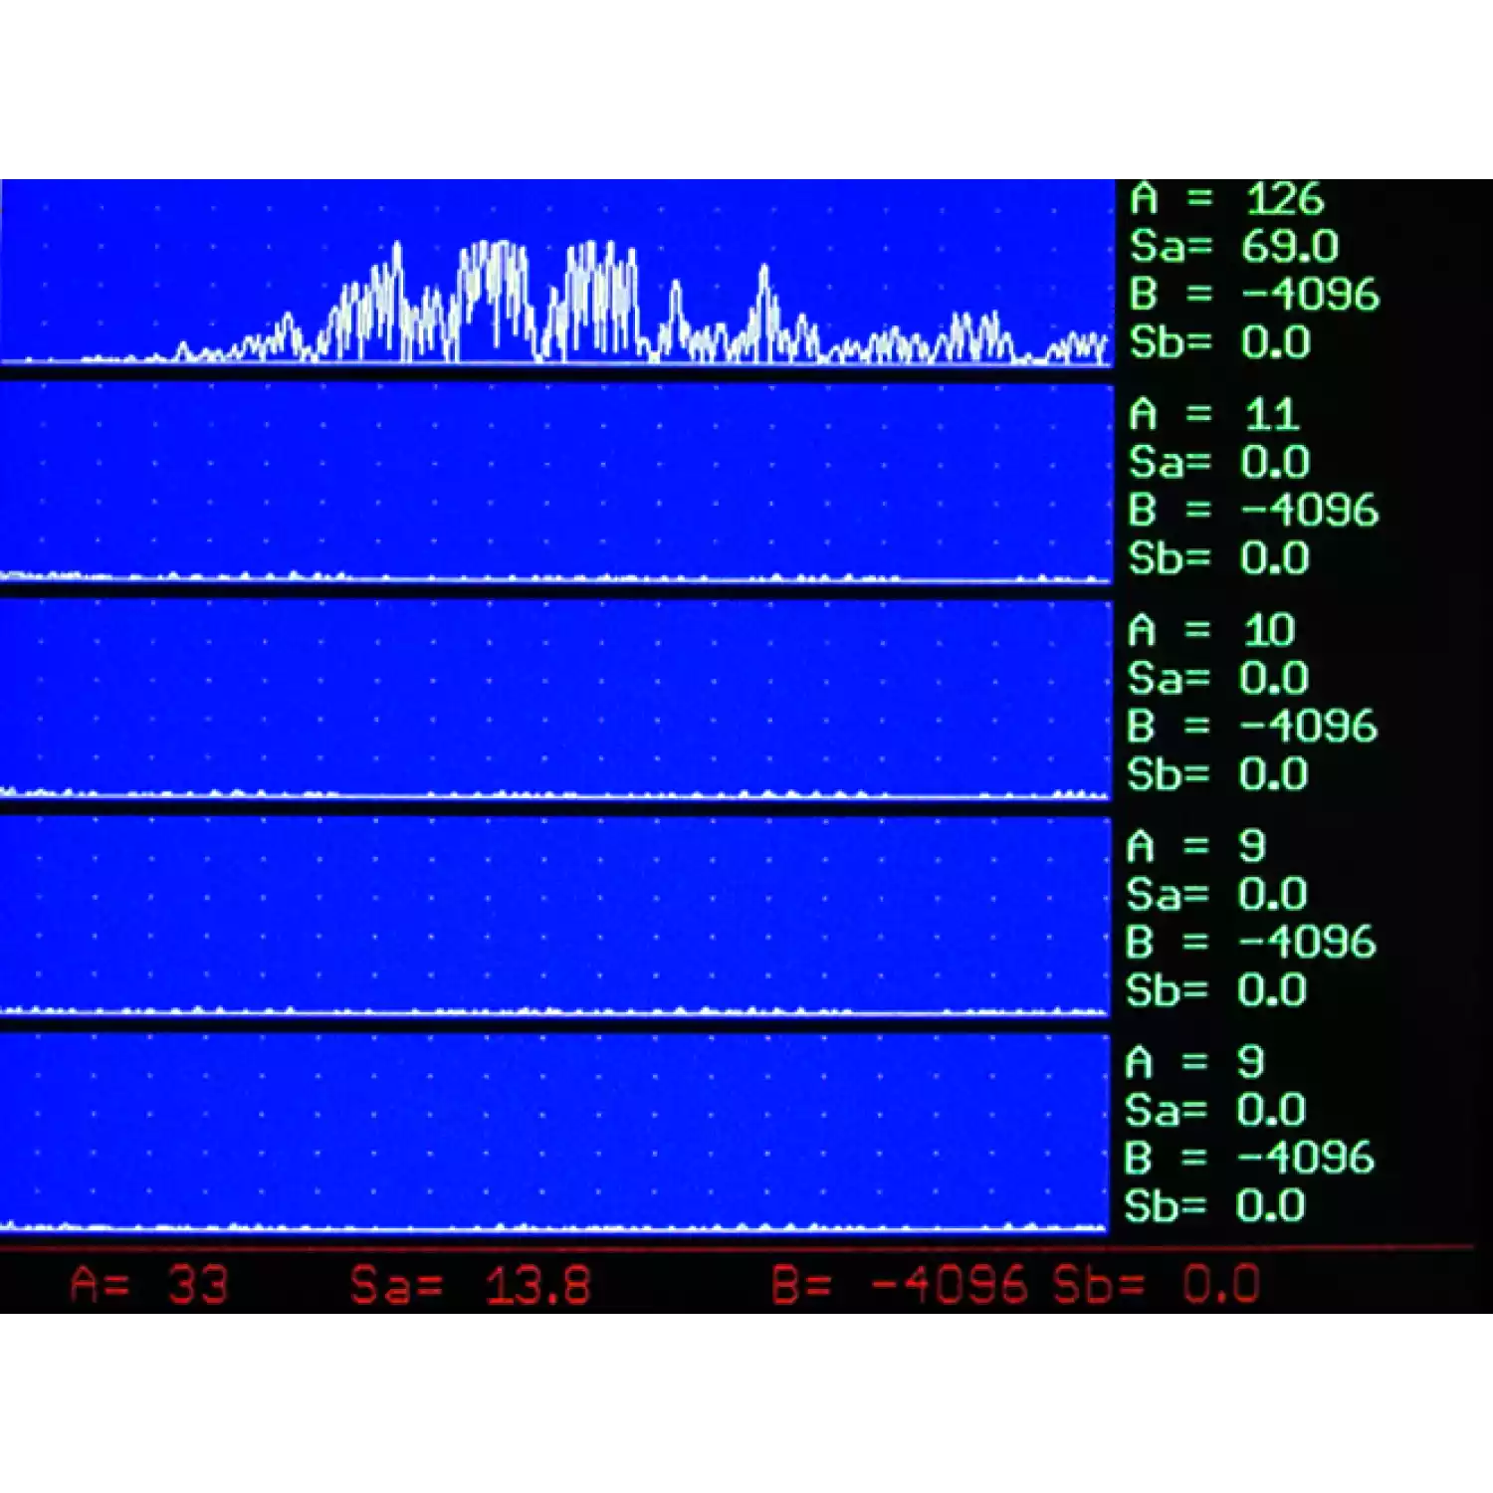Select the bottom fifth channel trace panel
Screen dimensions: 1493x1493
[x=555, y=1132]
